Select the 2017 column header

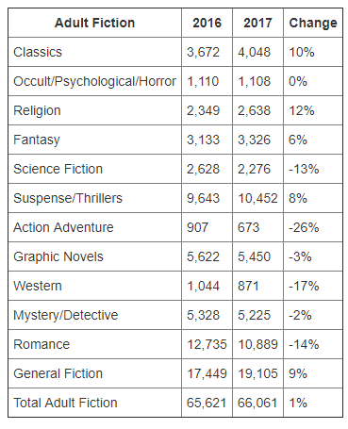(257, 23)
